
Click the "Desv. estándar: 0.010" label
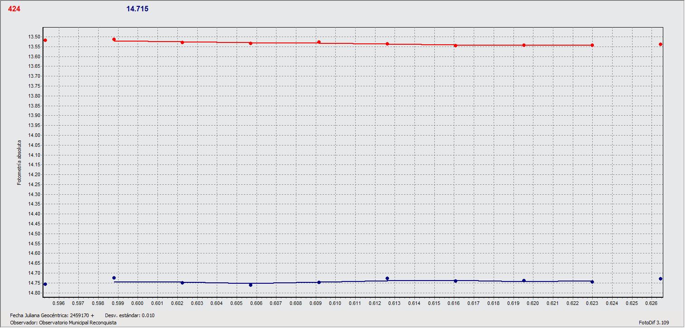pos(130,315)
